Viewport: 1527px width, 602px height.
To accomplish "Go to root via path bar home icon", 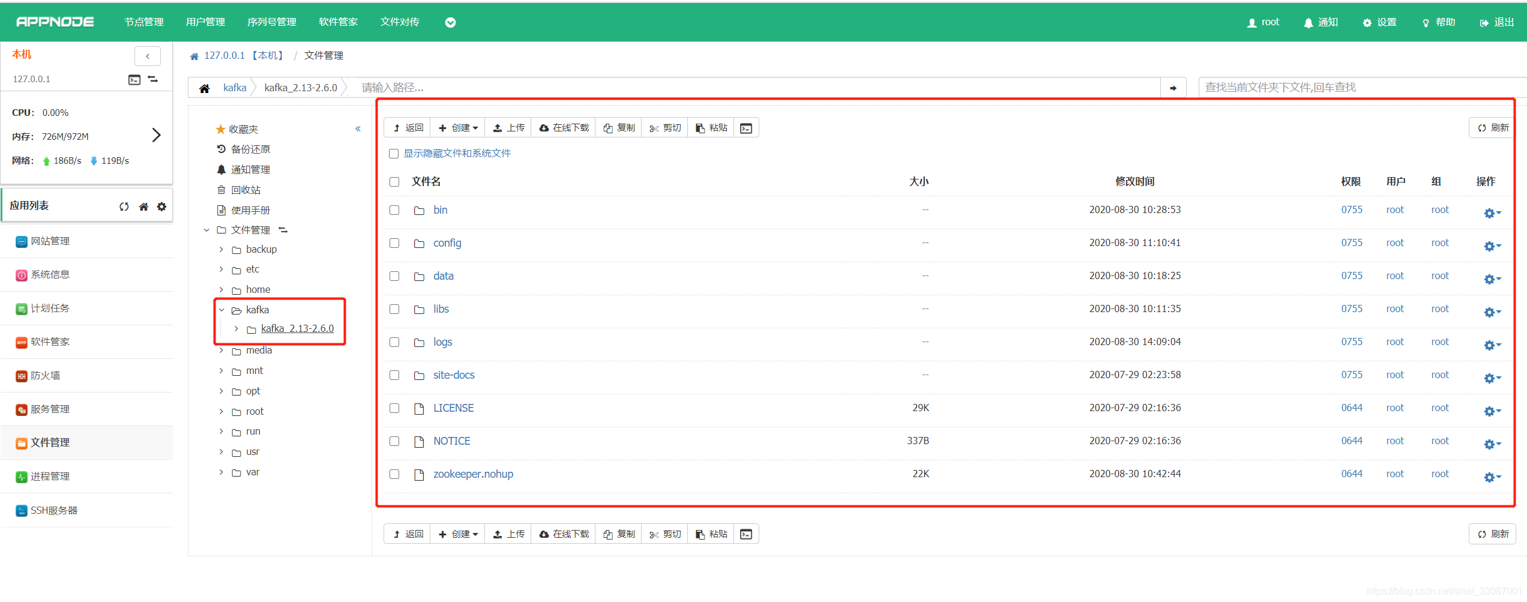I will click(x=204, y=88).
